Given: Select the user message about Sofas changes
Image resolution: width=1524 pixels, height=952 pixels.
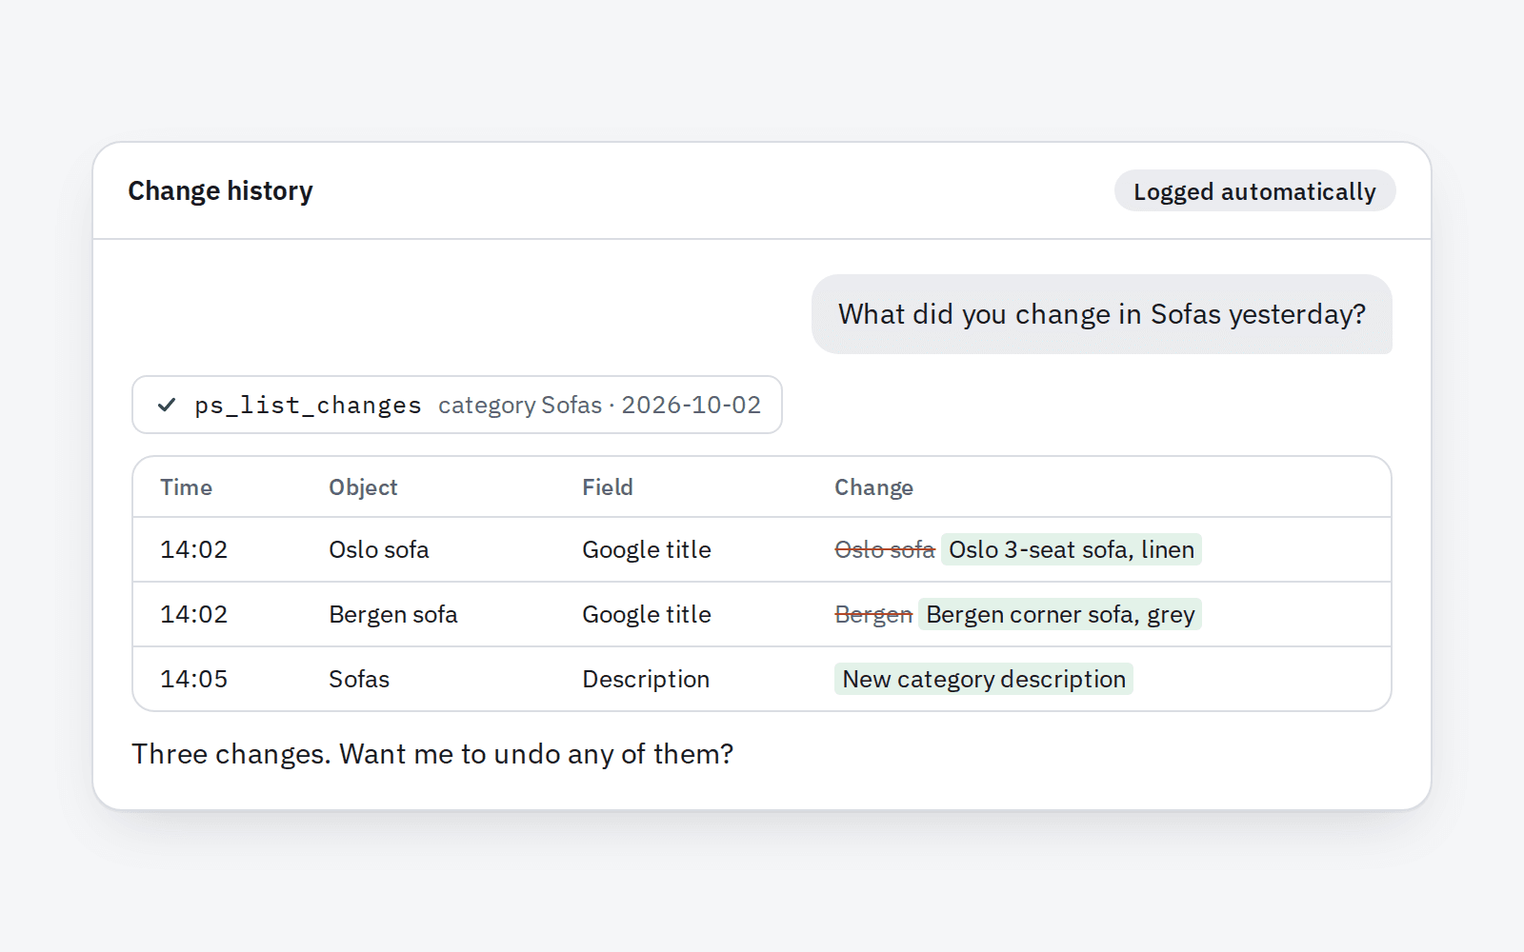Looking at the screenshot, I should point(1102,314).
